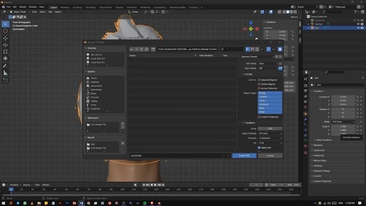Image resolution: width=366 pixels, height=206 pixels.
Task: Enable Visible Objects checkbox
Action: (259, 84)
